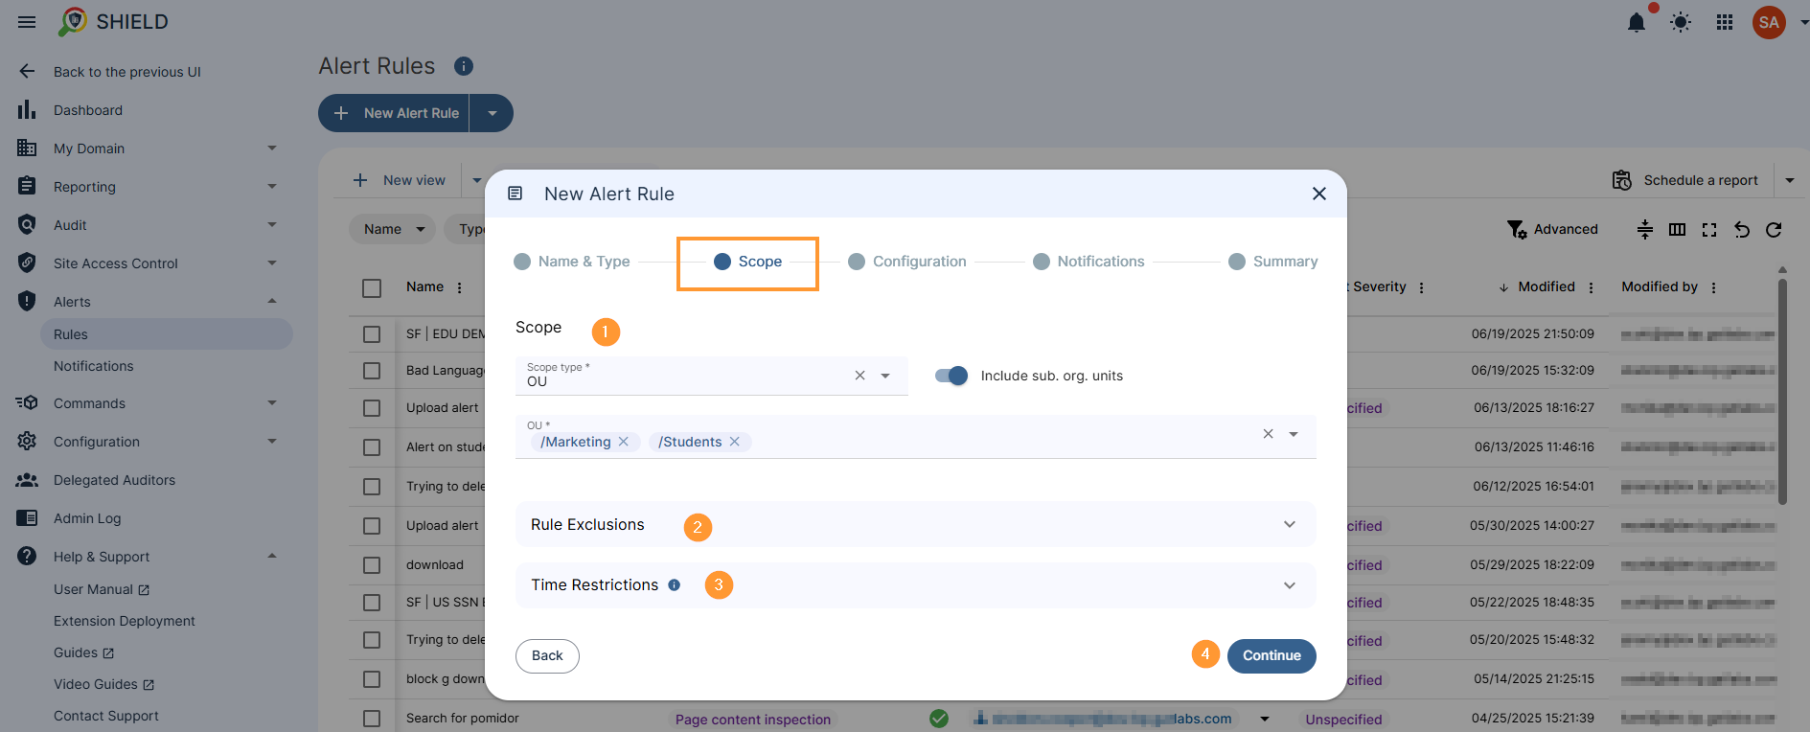This screenshot has width=1810, height=732.
Task: Click the Reporting clipboard icon
Action: (x=27, y=186)
